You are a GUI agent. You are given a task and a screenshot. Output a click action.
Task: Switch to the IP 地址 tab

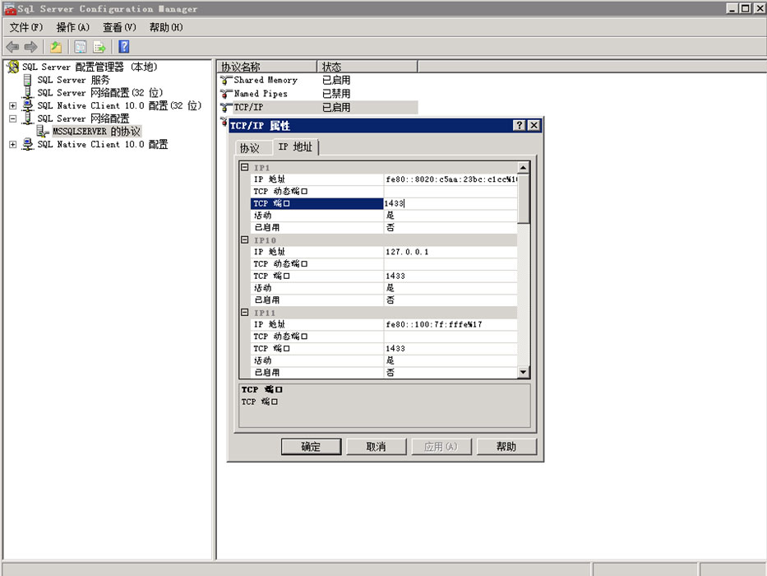[296, 148]
